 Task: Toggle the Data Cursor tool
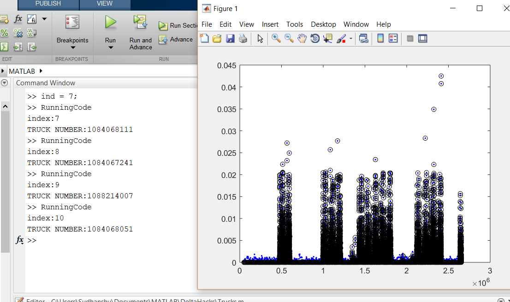pos(327,38)
